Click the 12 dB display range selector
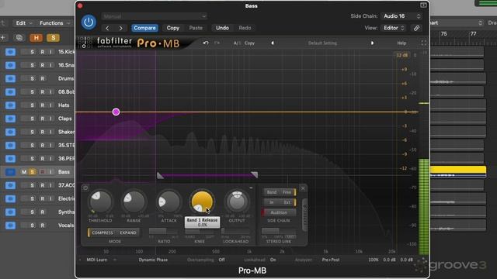497x279 pixels. click(x=402, y=55)
